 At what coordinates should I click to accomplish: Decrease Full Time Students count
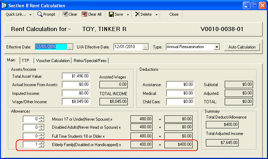click(x=41, y=137)
